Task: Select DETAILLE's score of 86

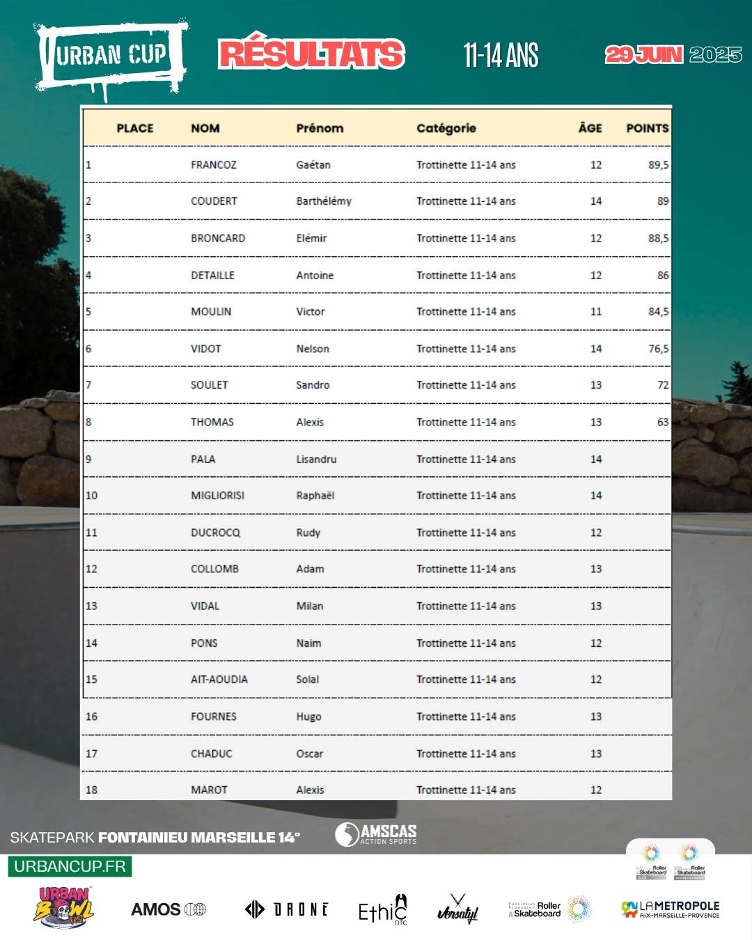Action: point(663,275)
